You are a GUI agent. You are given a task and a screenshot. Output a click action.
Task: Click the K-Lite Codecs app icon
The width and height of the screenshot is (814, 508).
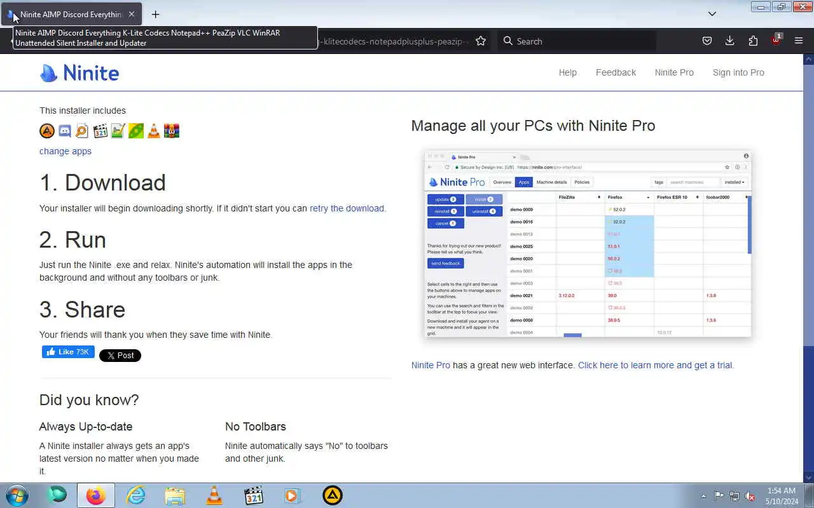pyautogui.click(x=100, y=131)
